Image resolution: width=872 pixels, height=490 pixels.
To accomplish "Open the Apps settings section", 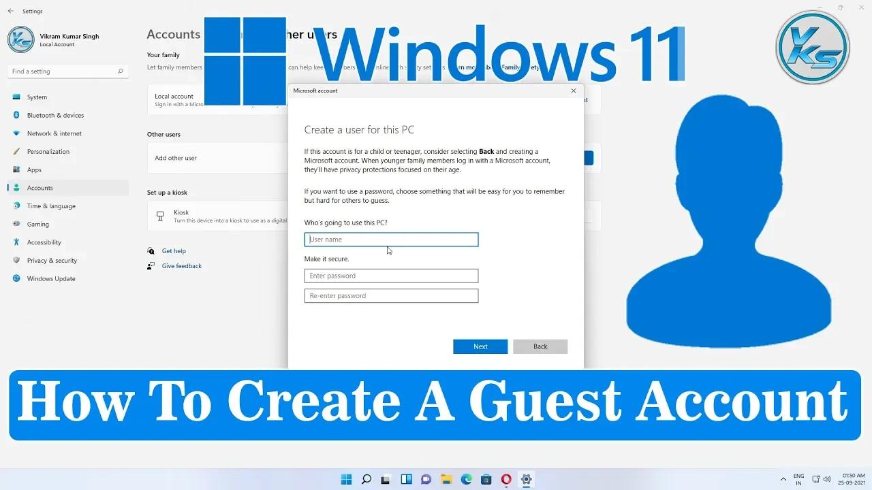I will tap(34, 169).
